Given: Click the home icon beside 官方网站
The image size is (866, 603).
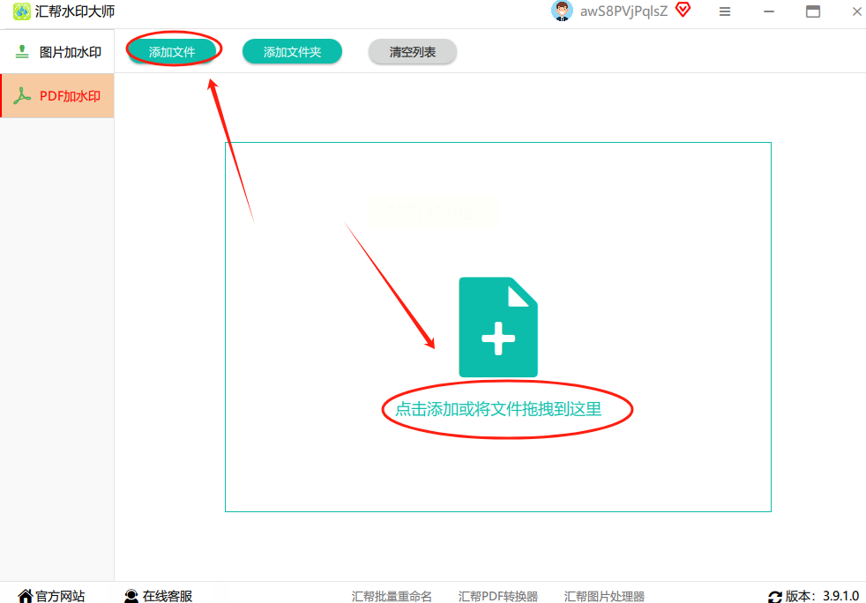Looking at the screenshot, I should (x=26, y=596).
